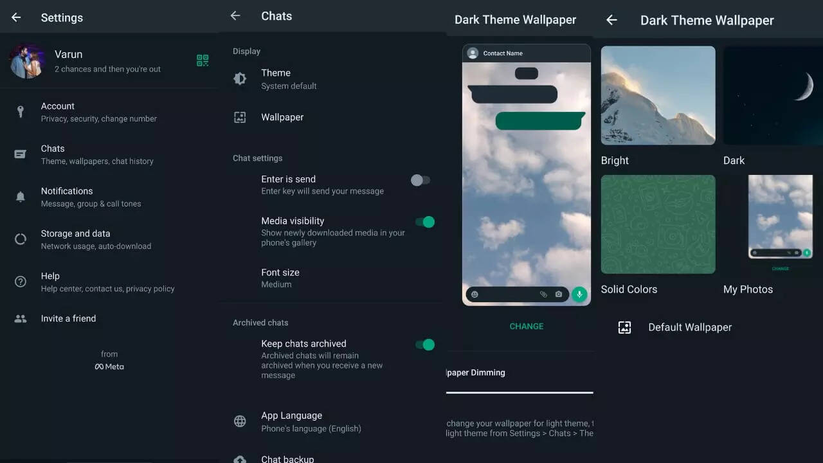The height and width of the screenshot is (463, 823).
Task: Tap the microphone icon in chat preview
Action: [579, 295]
